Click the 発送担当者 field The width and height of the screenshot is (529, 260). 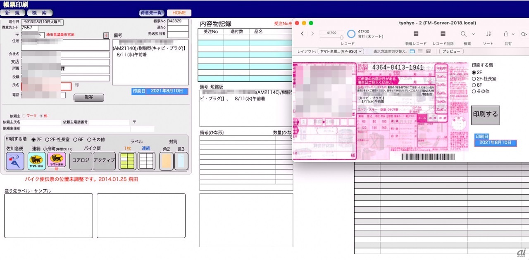[x=178, y=35]
